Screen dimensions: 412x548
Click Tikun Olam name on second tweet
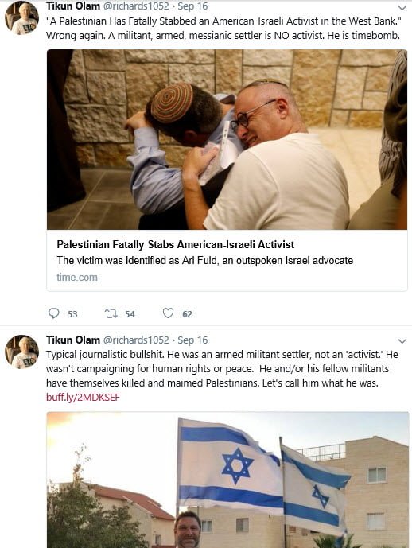click(73, 340)
